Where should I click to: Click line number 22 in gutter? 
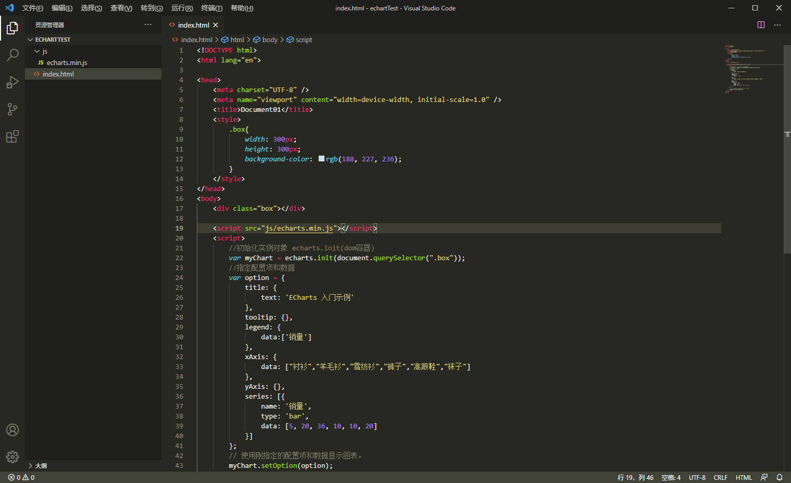coord(179,258)
